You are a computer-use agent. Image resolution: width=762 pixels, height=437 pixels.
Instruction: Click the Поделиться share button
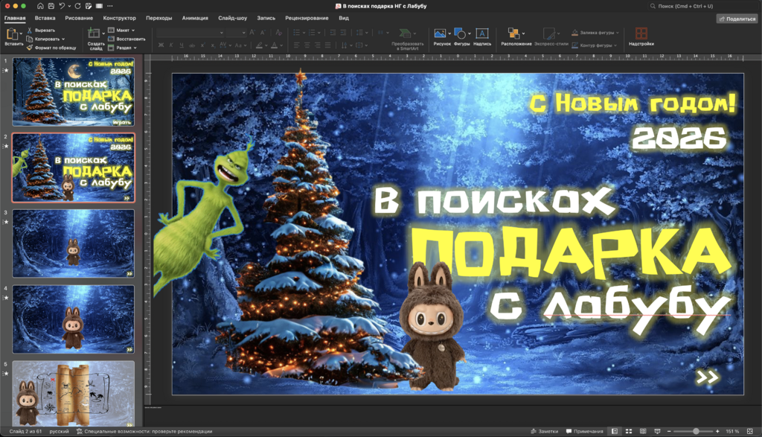point(737,19)
